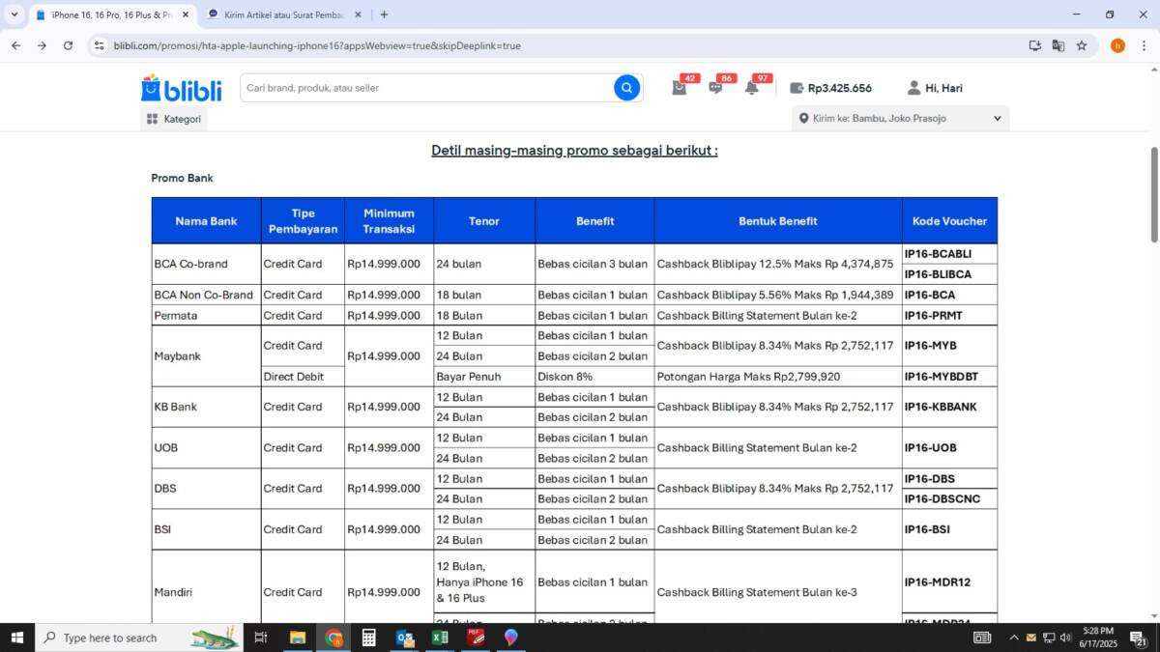Translate this page icon
Image resolution: width=1160 pixels, height=652 pixels.
coord(1058,45)
